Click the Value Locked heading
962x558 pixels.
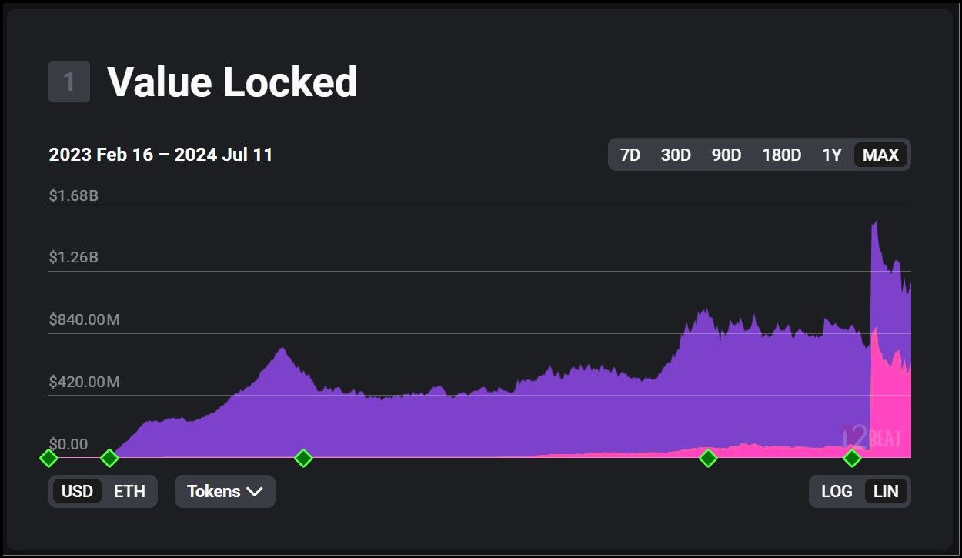coord(232,82)
